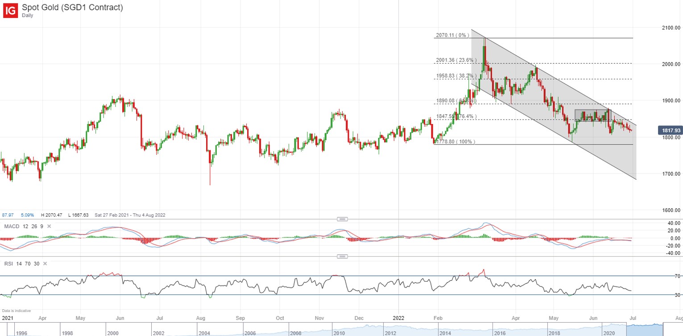Remove the MACD indicator with its X
Viewport: 683px width, 336px height.
[50, 226]
